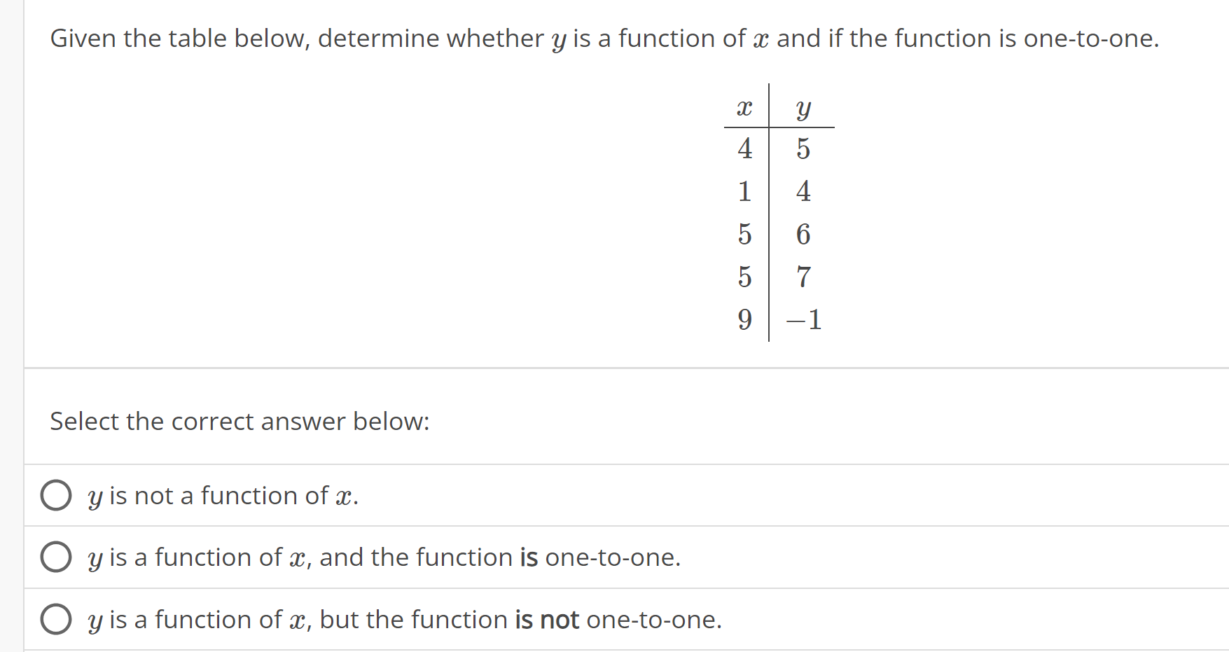Select the option stating the function is one-to-one

(56, 557)
